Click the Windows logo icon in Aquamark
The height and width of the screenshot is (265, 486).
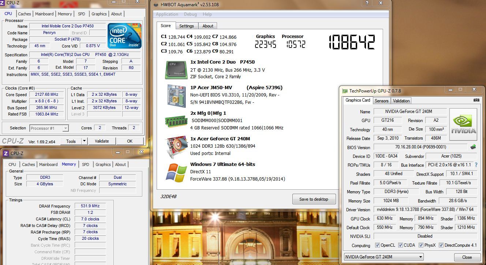coord(176,173)
